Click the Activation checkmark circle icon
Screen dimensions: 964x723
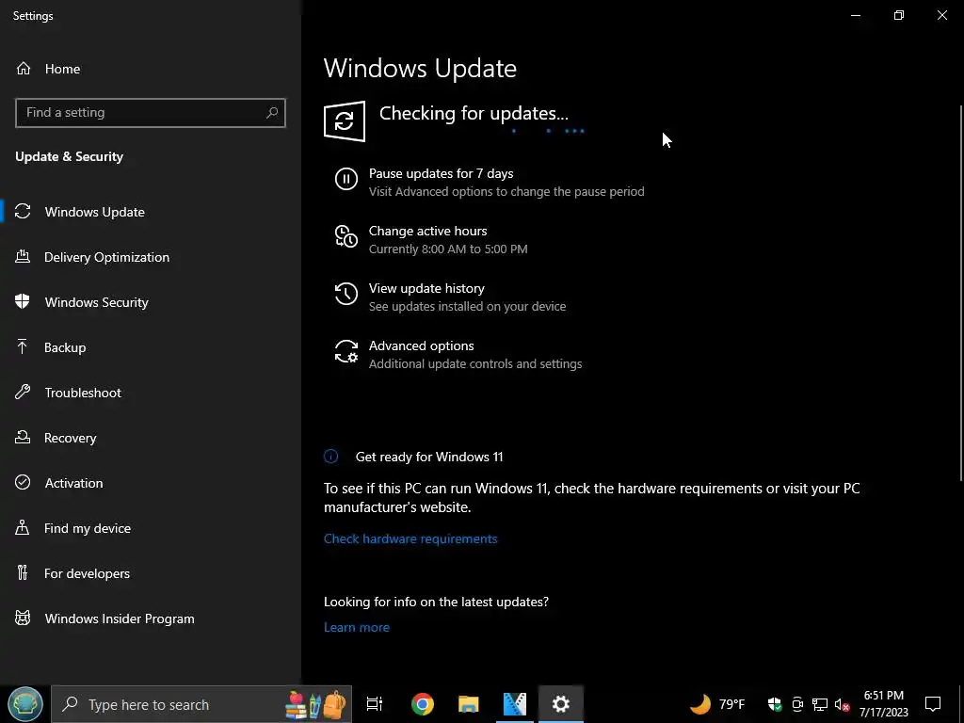[x=23, y=483]
